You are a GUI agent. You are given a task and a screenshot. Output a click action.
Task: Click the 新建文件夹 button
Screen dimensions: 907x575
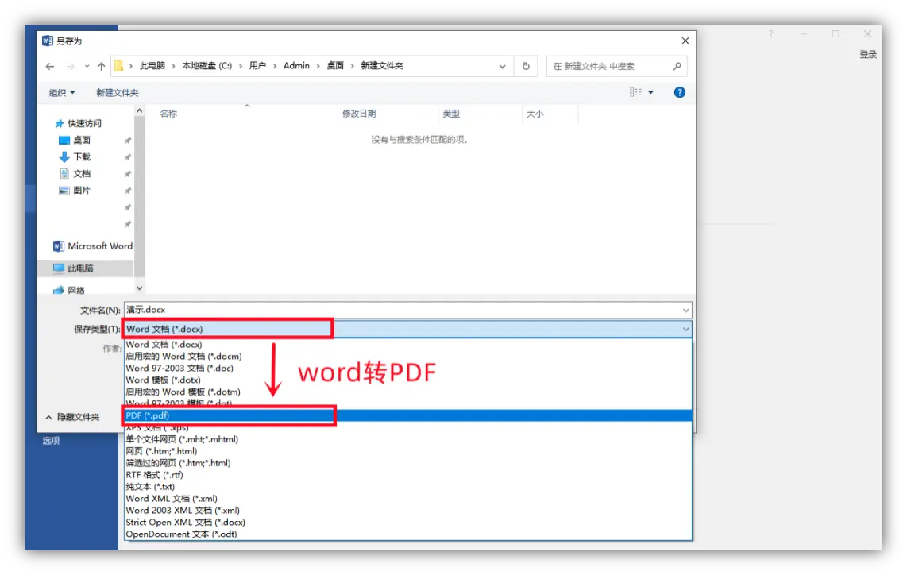point(116,92)
